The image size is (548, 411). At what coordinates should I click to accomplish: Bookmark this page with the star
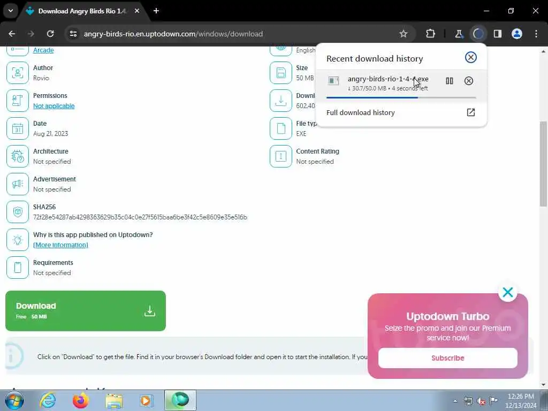coord(404,34)
